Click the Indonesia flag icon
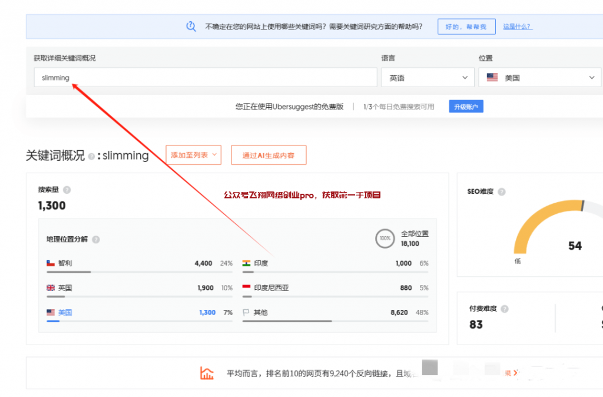The image size is (603, 397). coord(246,288)
